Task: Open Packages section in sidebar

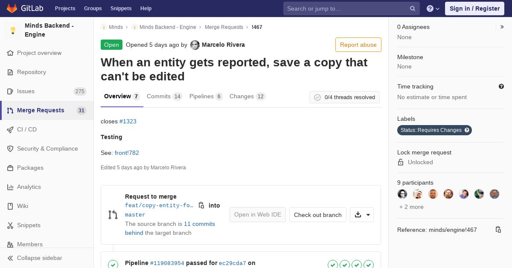Action: pos(47,168)
